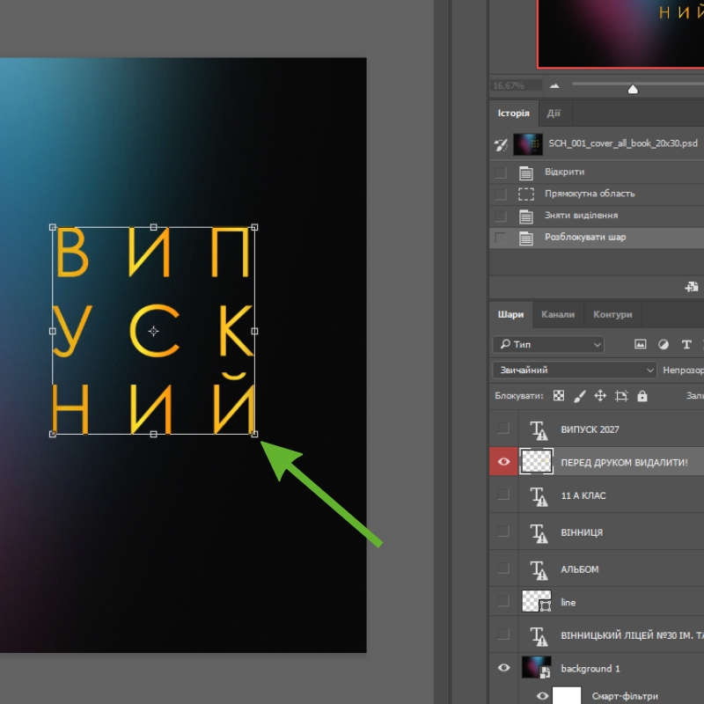Show the АЛЬБОМ layer
Screen dimensions: 704x704
(503, 568)
